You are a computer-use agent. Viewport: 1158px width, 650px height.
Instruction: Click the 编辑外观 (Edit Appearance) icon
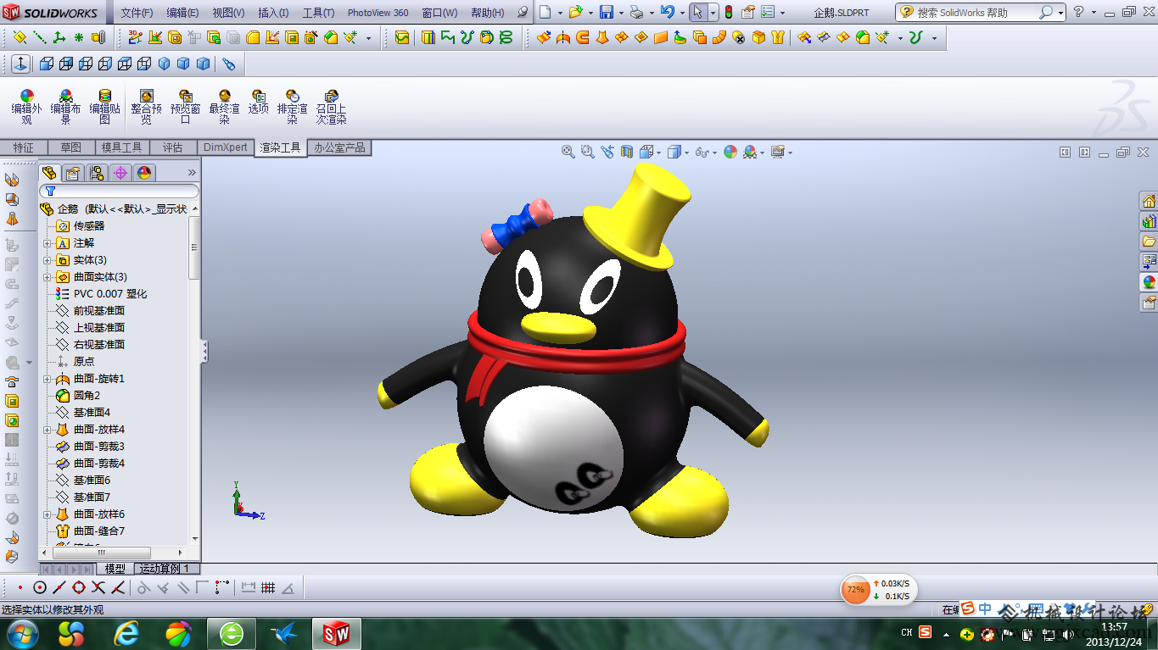click(x=26, y=96)
